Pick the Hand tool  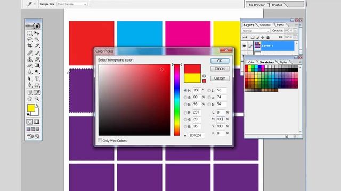pyautogui.click(x=30, y=99)
